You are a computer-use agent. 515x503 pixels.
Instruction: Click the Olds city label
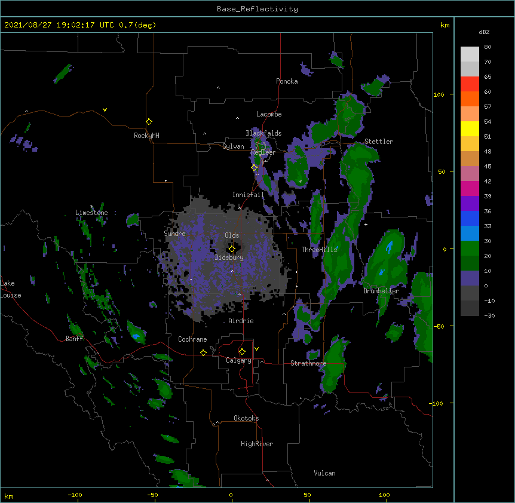click(x=232, y=235)
